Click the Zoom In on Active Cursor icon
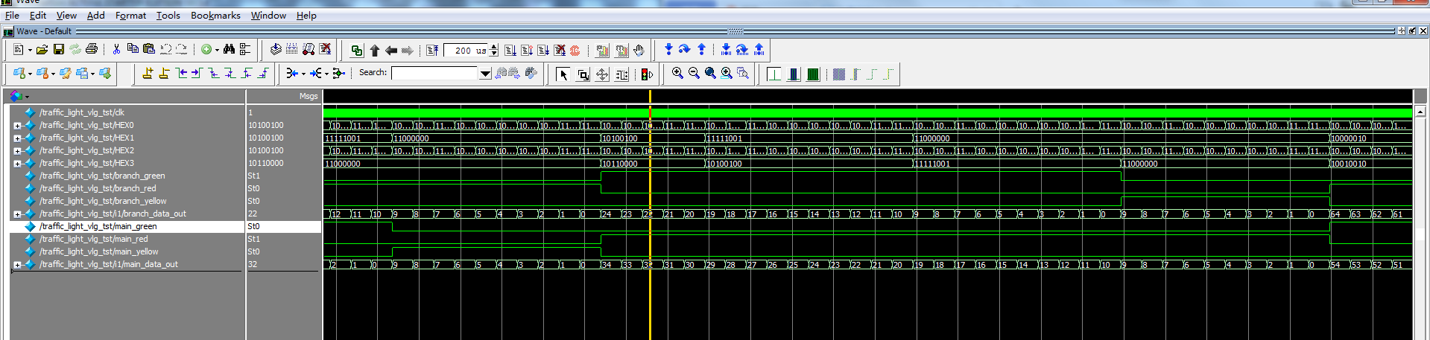1430x340 pixels. pyautogui.click(x=727, y=73)
